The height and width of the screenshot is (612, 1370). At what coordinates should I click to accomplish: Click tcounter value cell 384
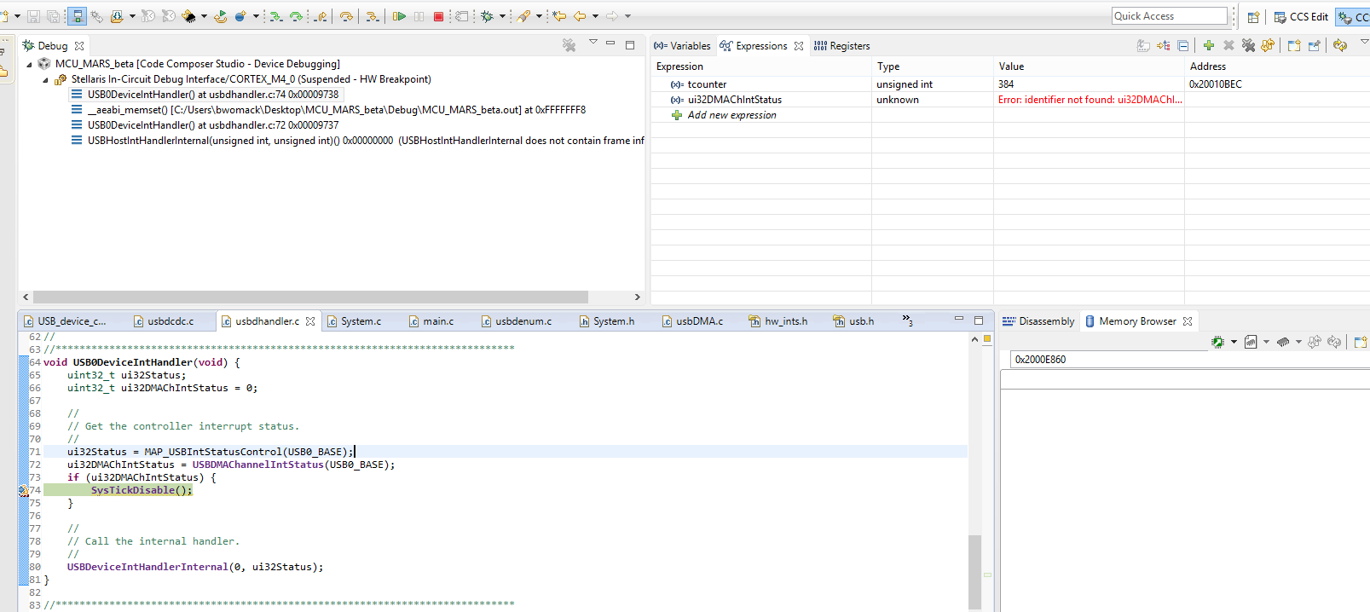point(1089,84)
